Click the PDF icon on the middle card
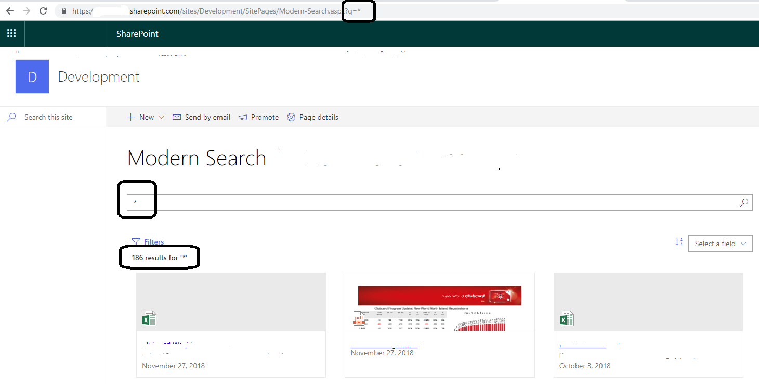The image size is (759, 384). coord(359,318)
